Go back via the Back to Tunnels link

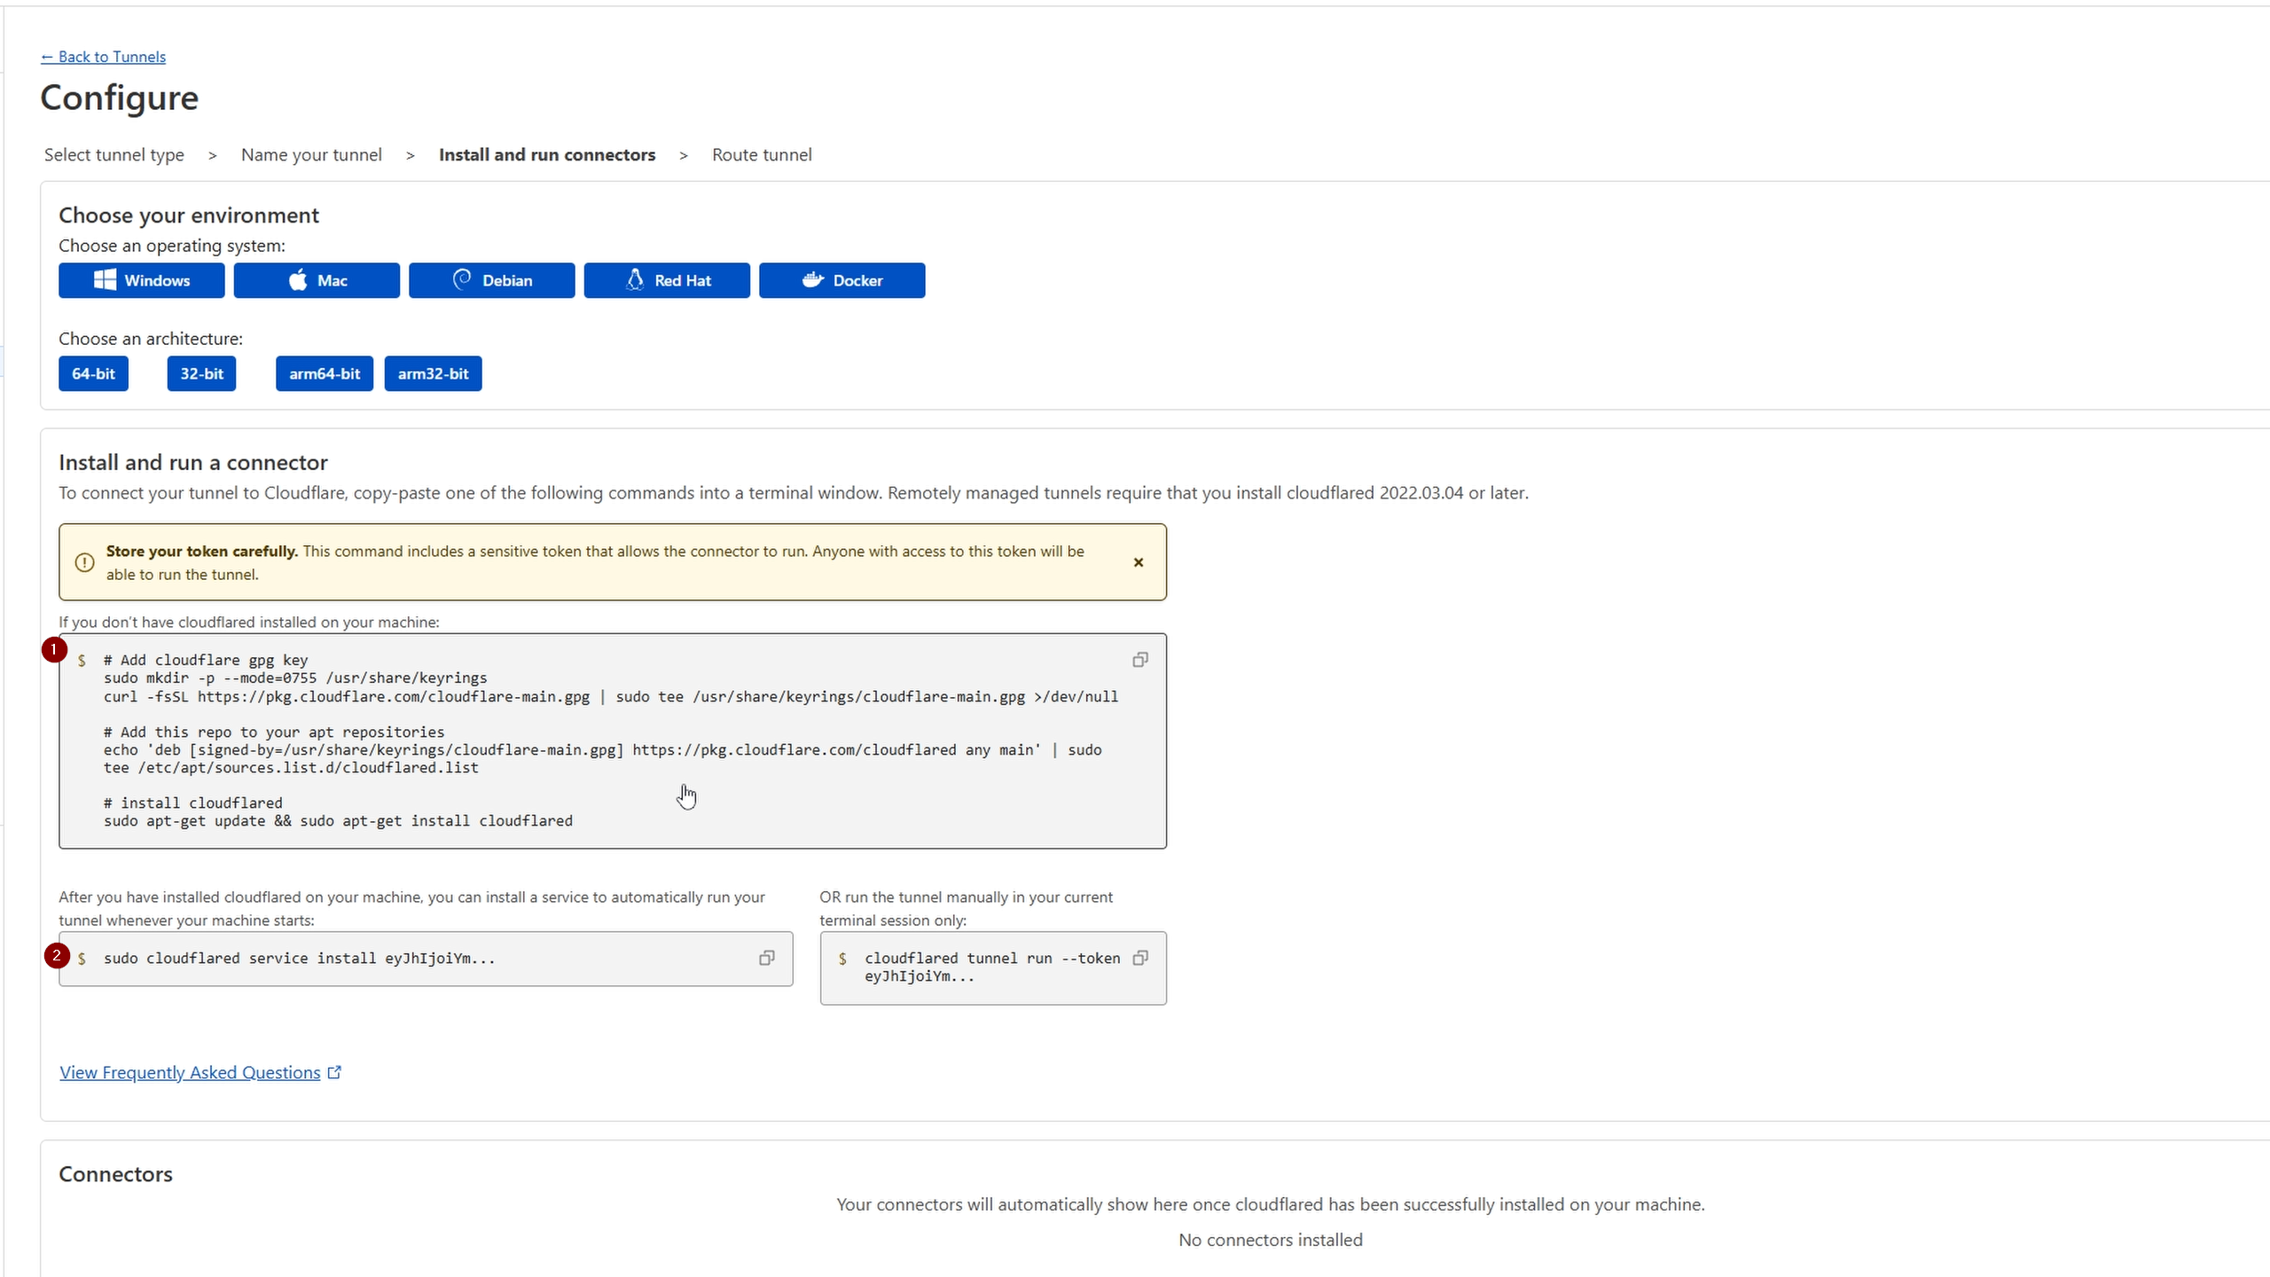pos(103,57)
